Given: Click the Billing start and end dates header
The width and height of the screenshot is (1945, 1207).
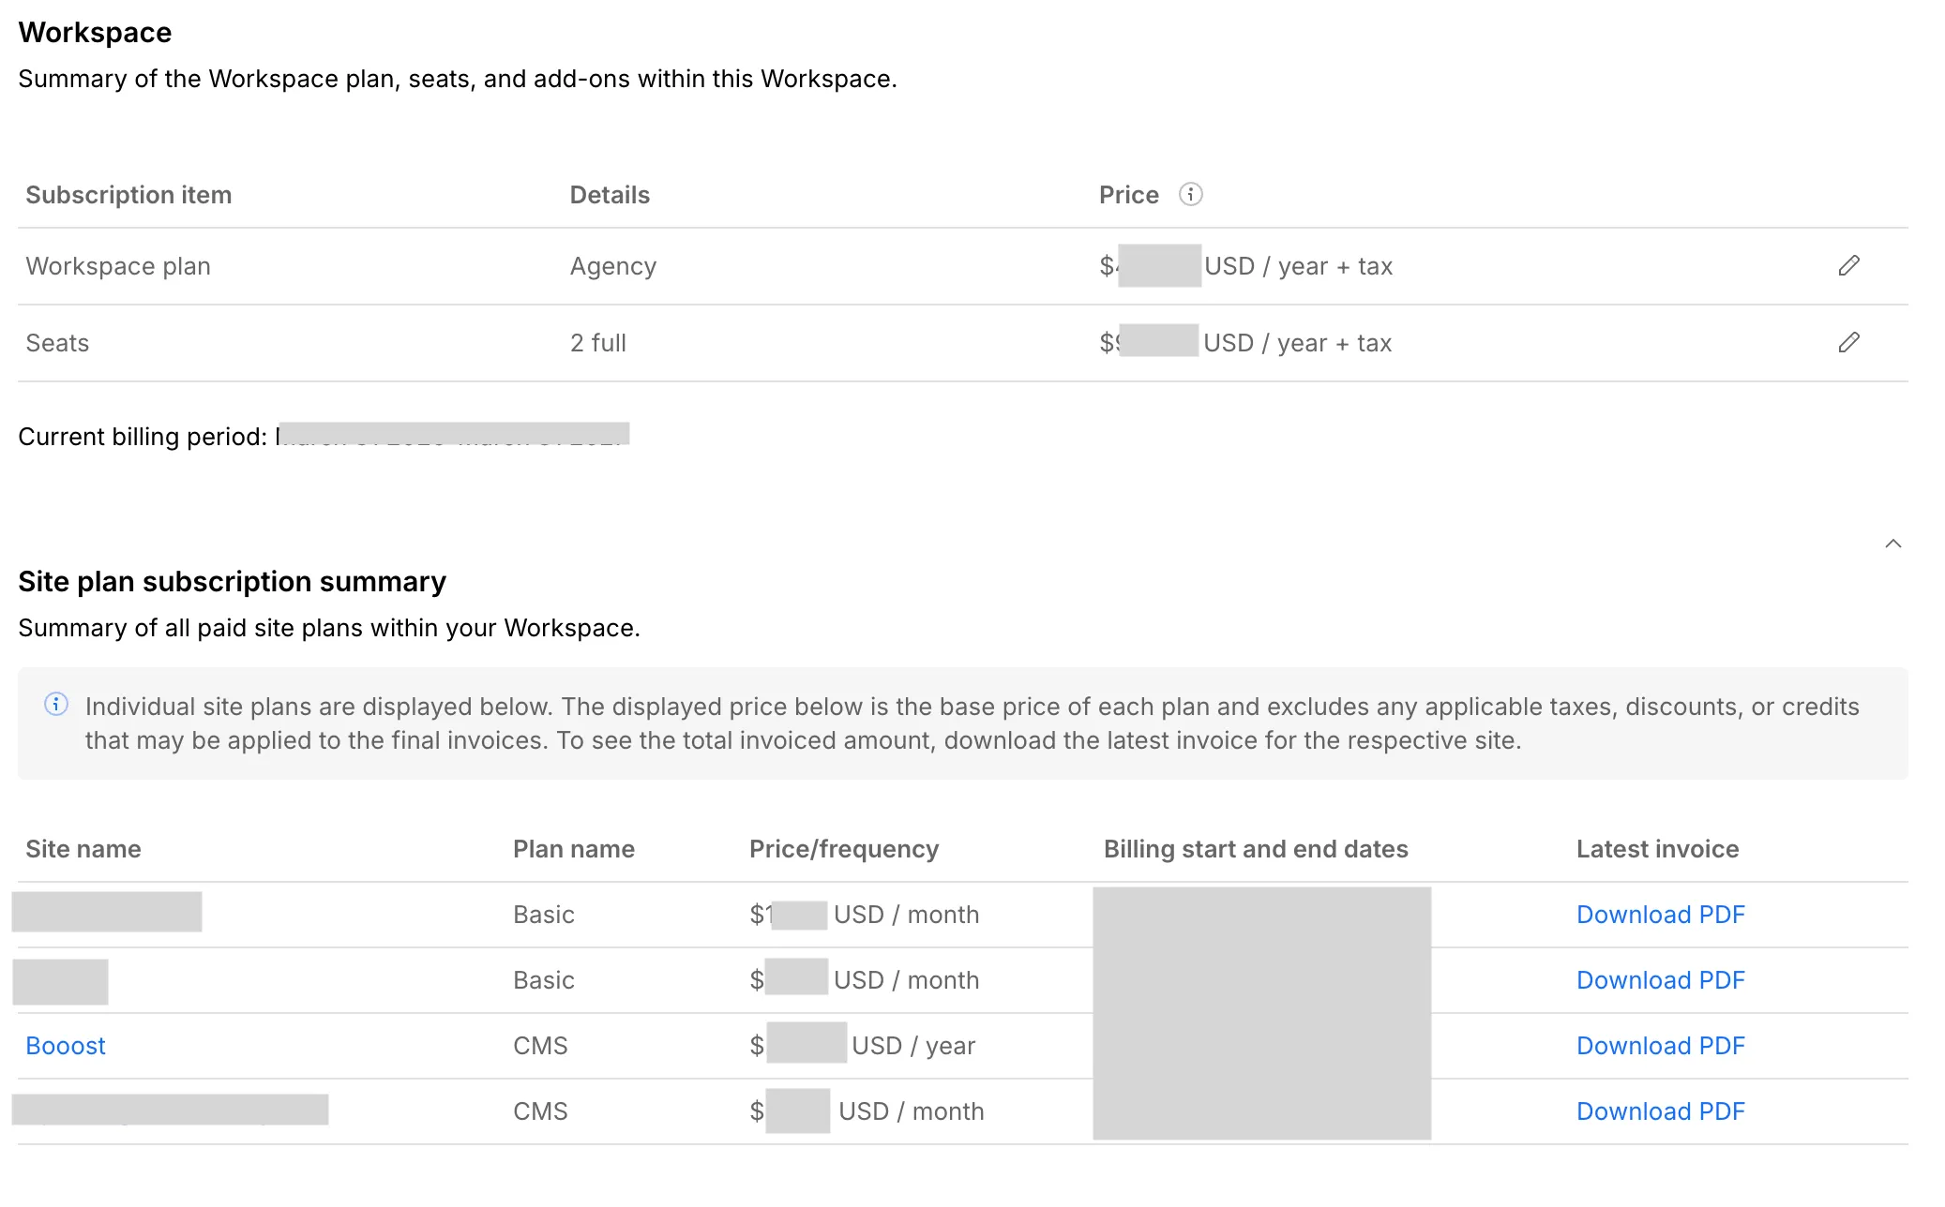Looking at the screenshot, I should click(x=1256, y=849).
